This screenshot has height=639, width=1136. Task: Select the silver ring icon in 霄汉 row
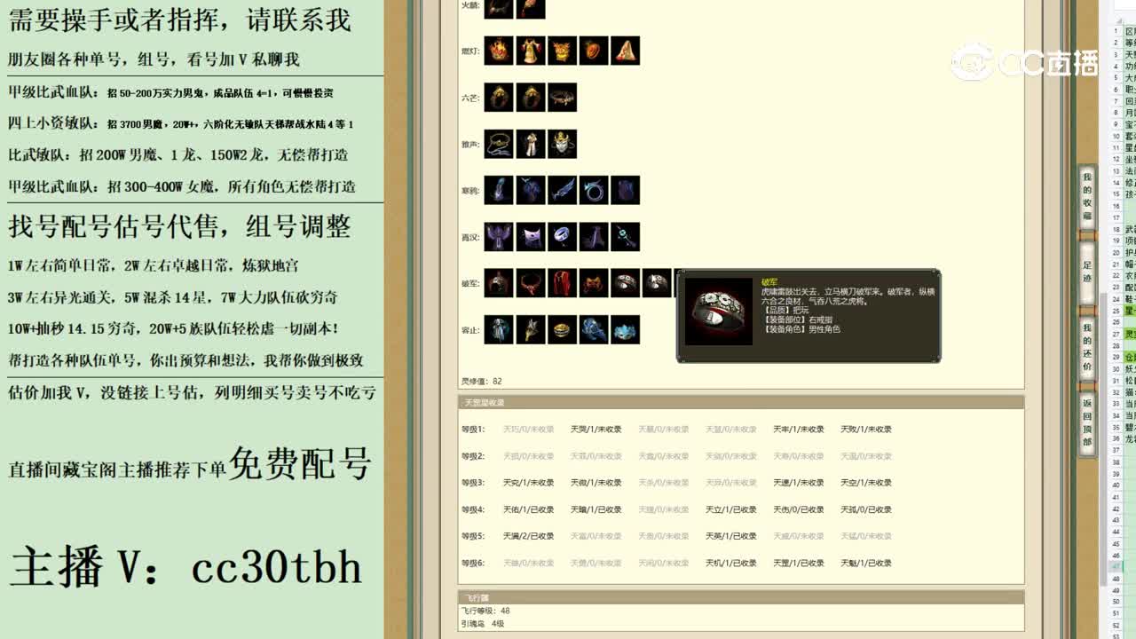coord(562,236)
